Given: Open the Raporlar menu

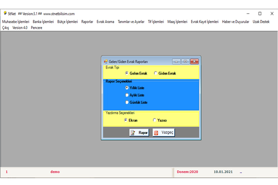Looking at the screenshot, I should click(87, 22).
